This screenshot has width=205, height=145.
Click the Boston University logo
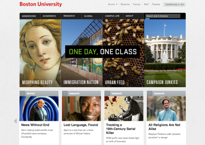pyautogui.click(x=41, y=4)
